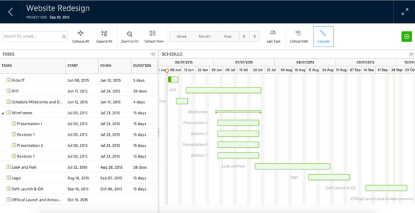The height and width of the screenshot is (213, 415).
Task: Select the Year timescale tab
Action: click(x=228, y=37)
